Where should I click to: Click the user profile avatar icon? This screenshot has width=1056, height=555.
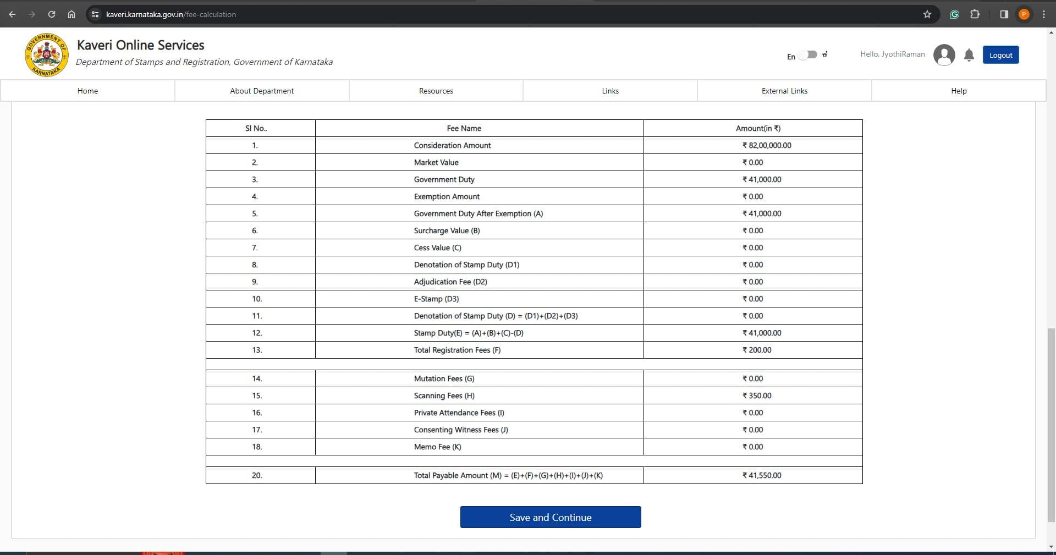click(944, 55)
